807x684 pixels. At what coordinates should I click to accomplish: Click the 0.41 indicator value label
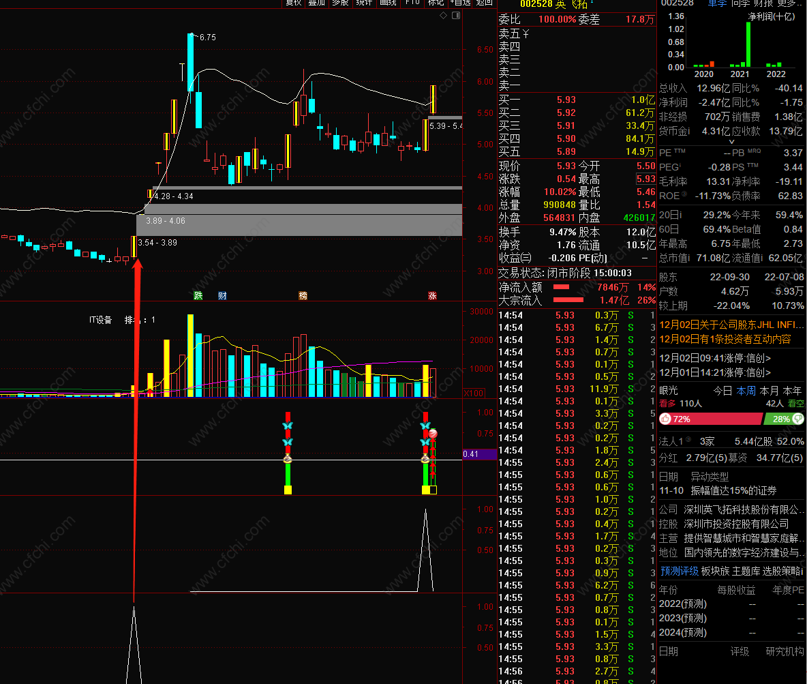480,454
